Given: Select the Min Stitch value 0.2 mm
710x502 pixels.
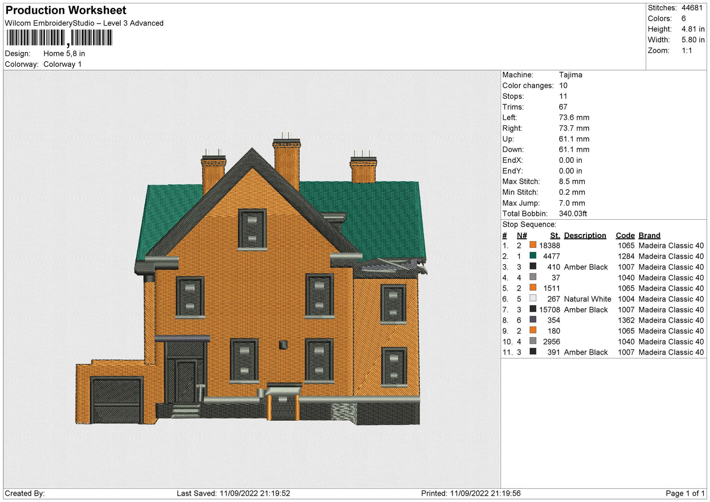Looking at the screenshot, I should pos(572,192).
